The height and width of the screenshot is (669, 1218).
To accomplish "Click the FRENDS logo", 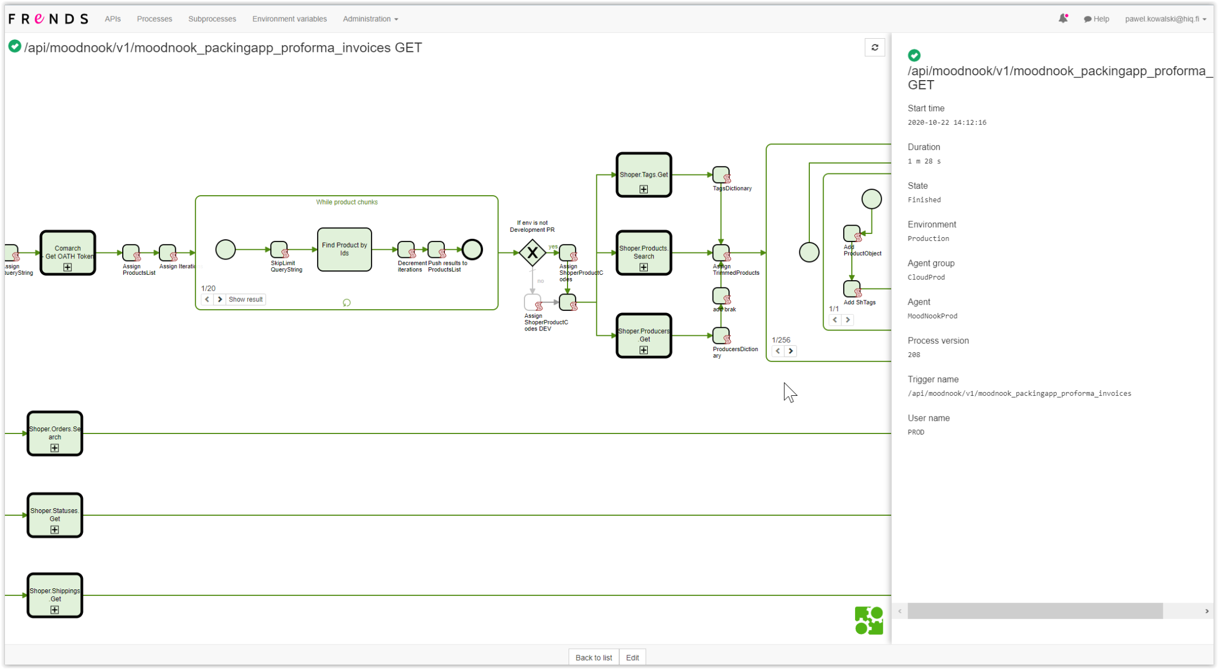I will coord(48,19).
